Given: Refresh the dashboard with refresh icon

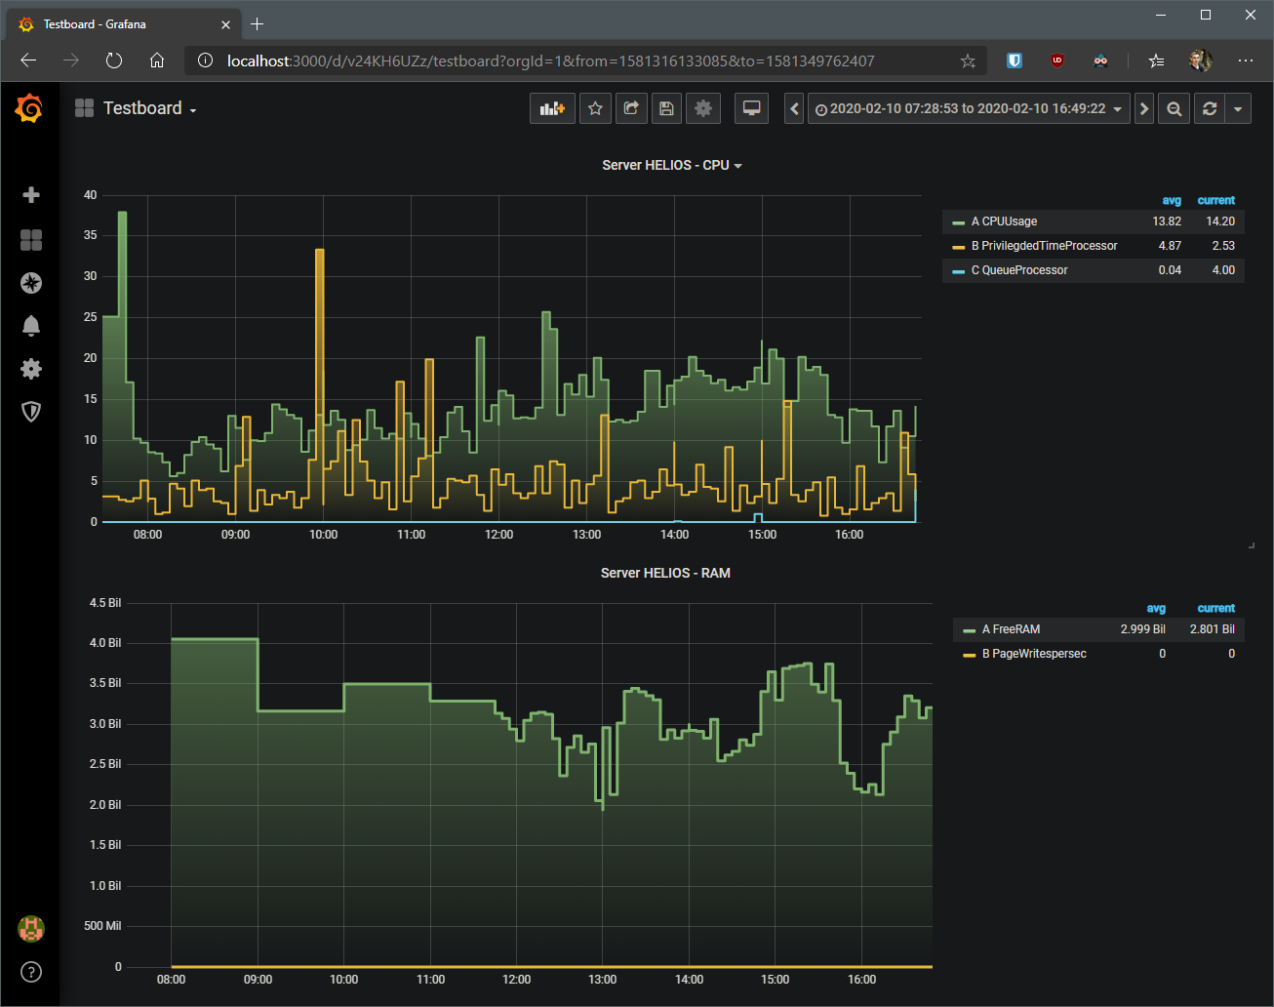Looking at the screenshot, I should tap(1210, 108).
